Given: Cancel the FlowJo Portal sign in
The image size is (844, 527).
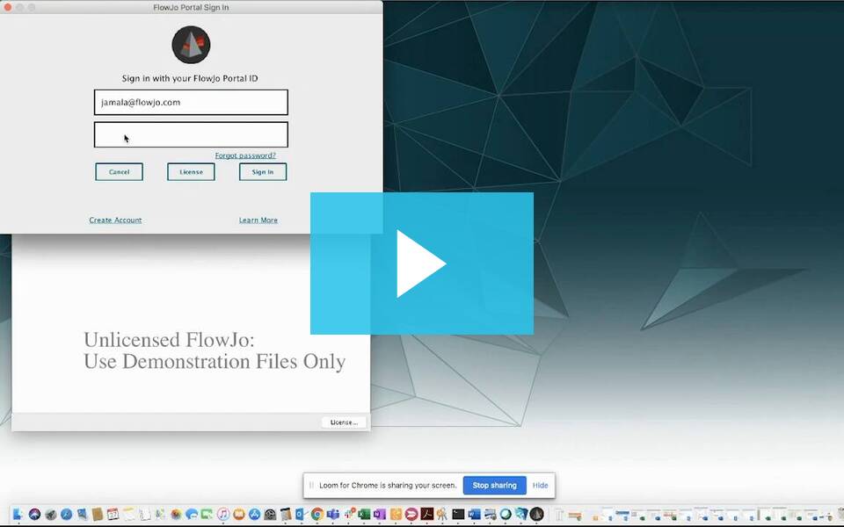Looking at the screenshot, I should (x=119, y=172).
